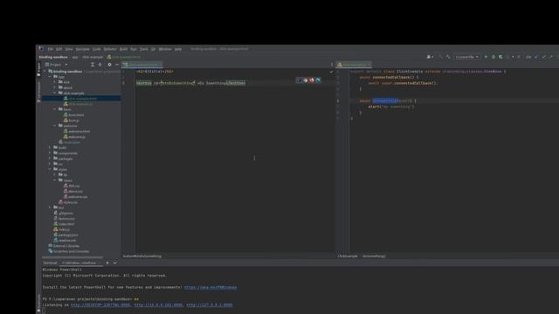Toggle Project tool window sidebar button
Screen dimensions: 559x314
(38, 69)
